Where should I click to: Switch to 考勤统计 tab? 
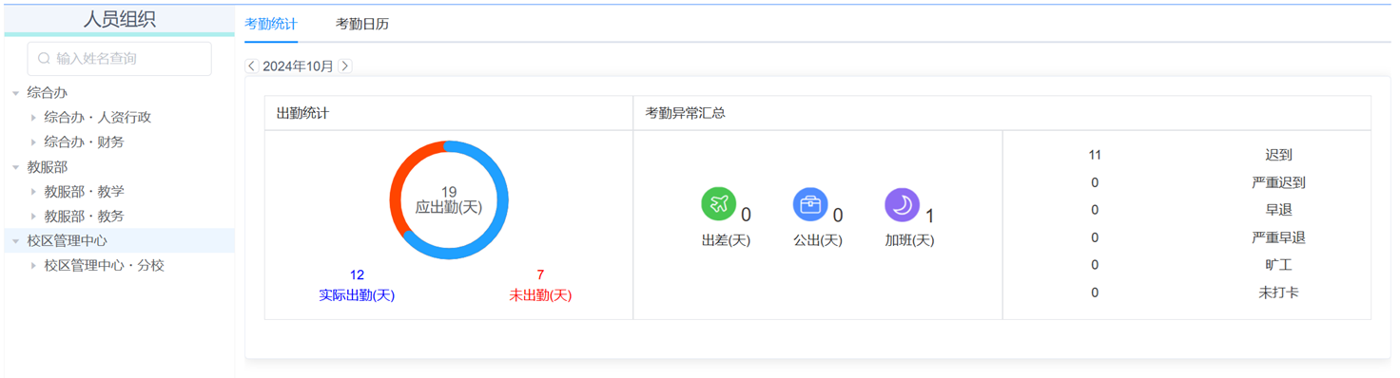[271, 24]
